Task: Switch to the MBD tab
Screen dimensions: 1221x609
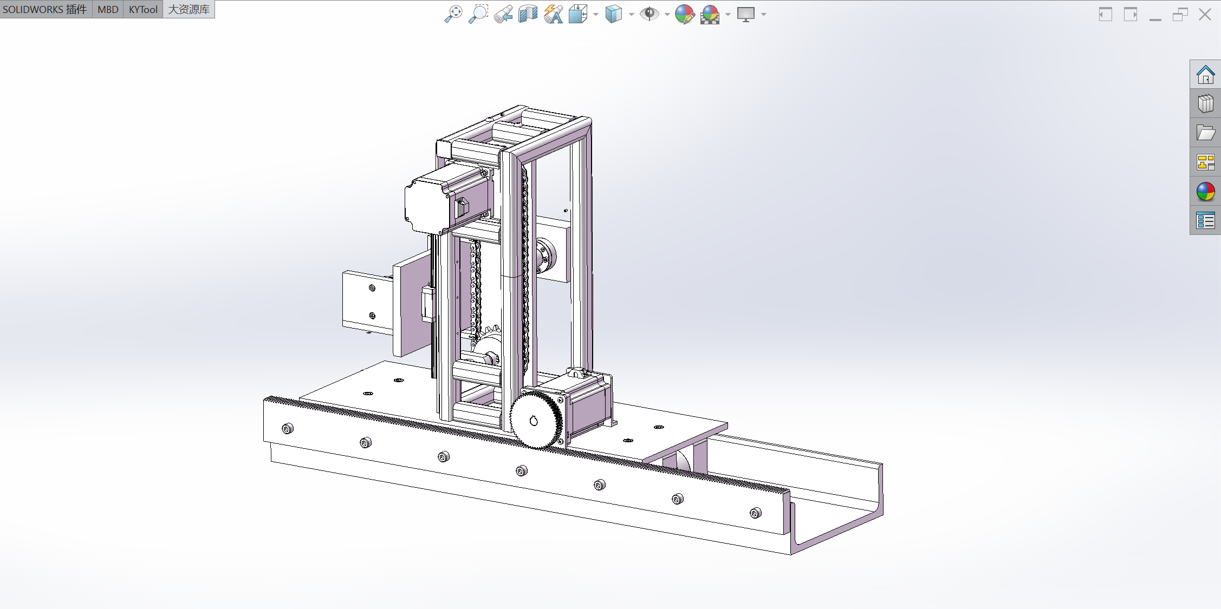Action: coord(108,9)
